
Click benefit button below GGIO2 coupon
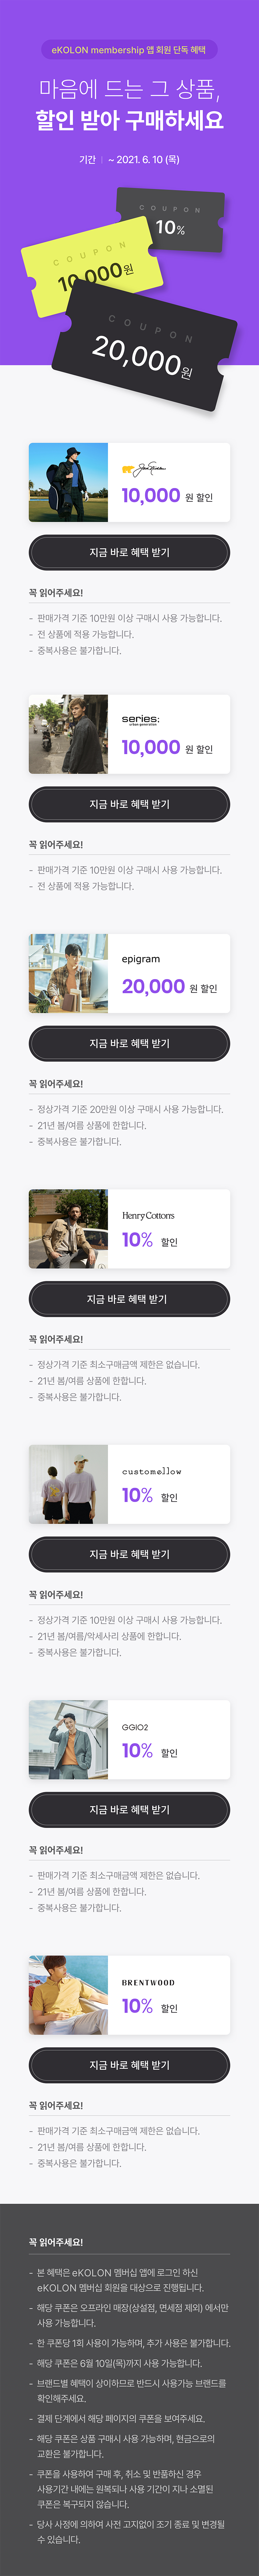point(129,1810)
